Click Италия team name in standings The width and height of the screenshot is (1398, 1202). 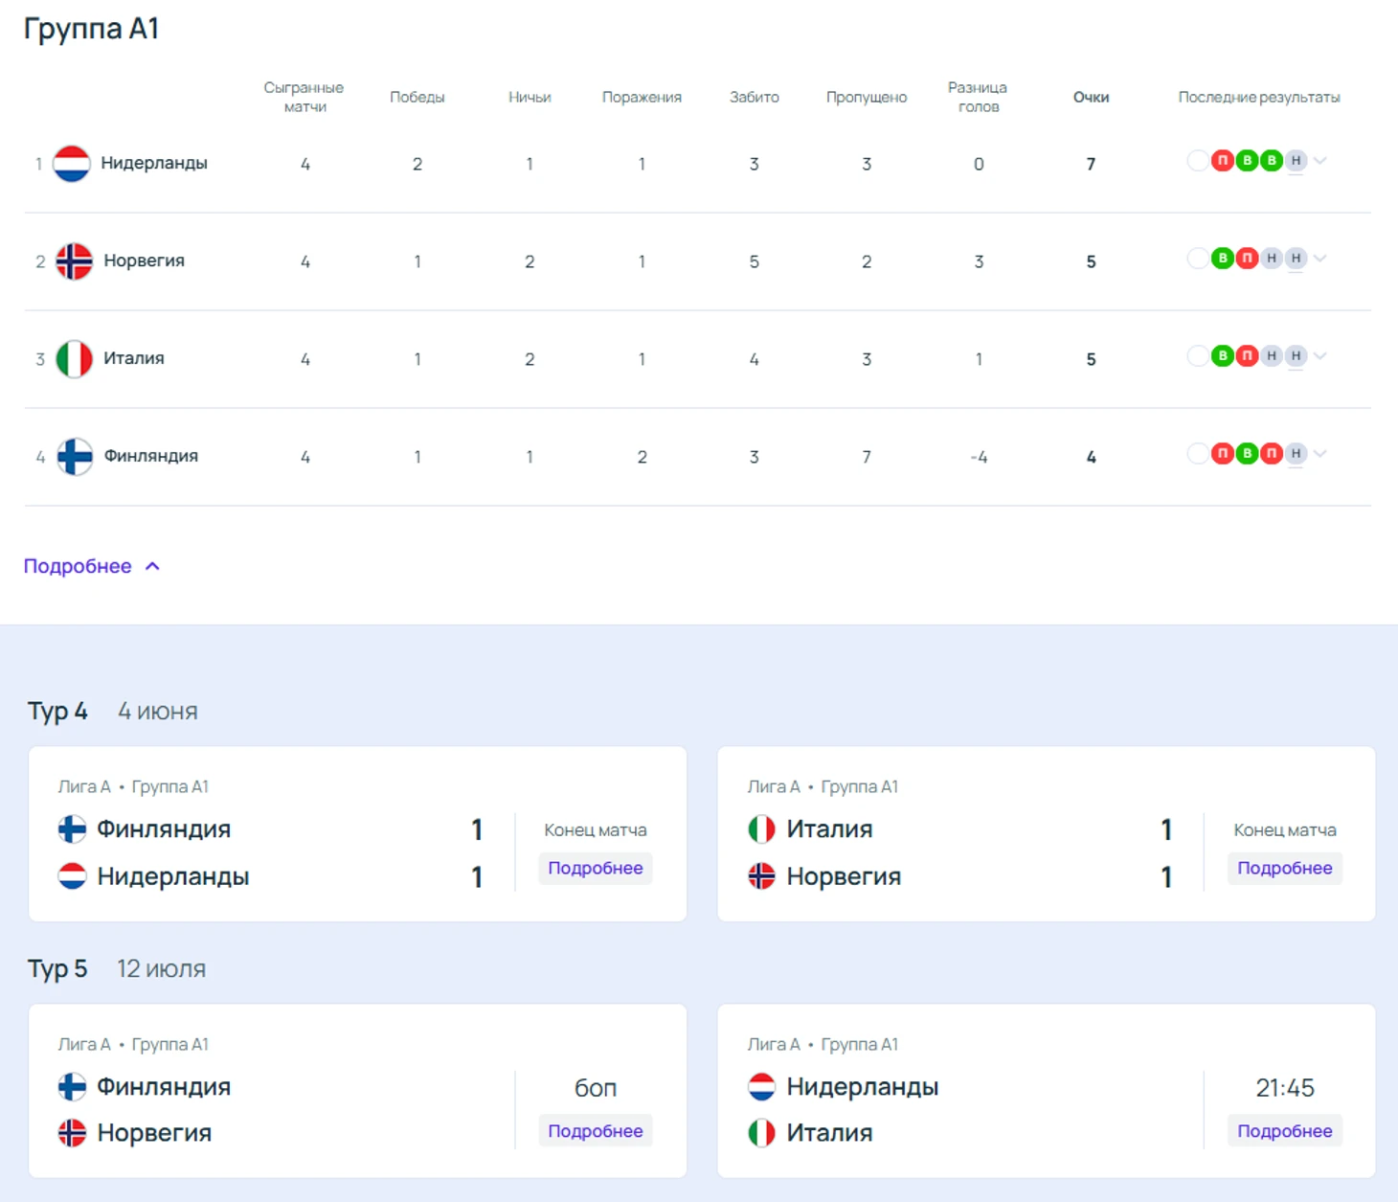[134, 358]
